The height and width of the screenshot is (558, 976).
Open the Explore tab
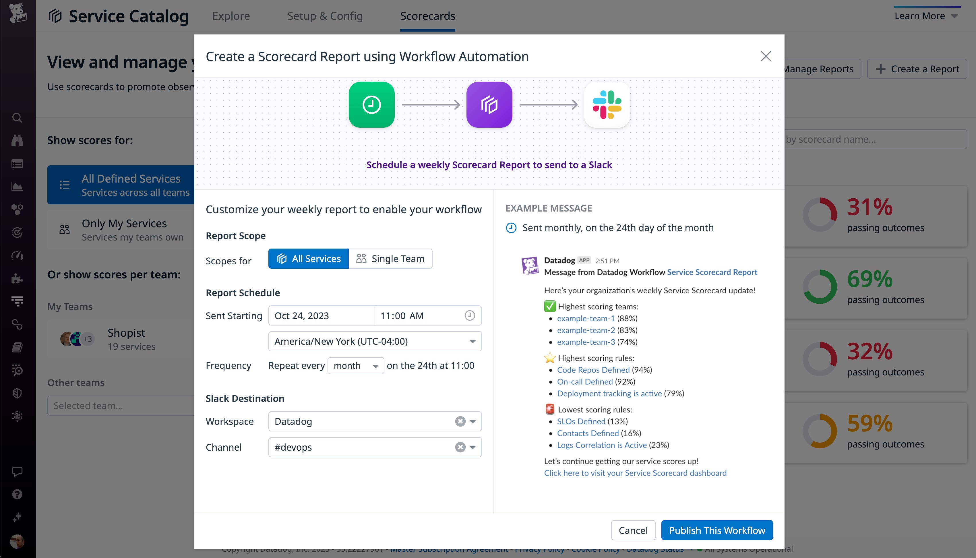tap(231, 16)
